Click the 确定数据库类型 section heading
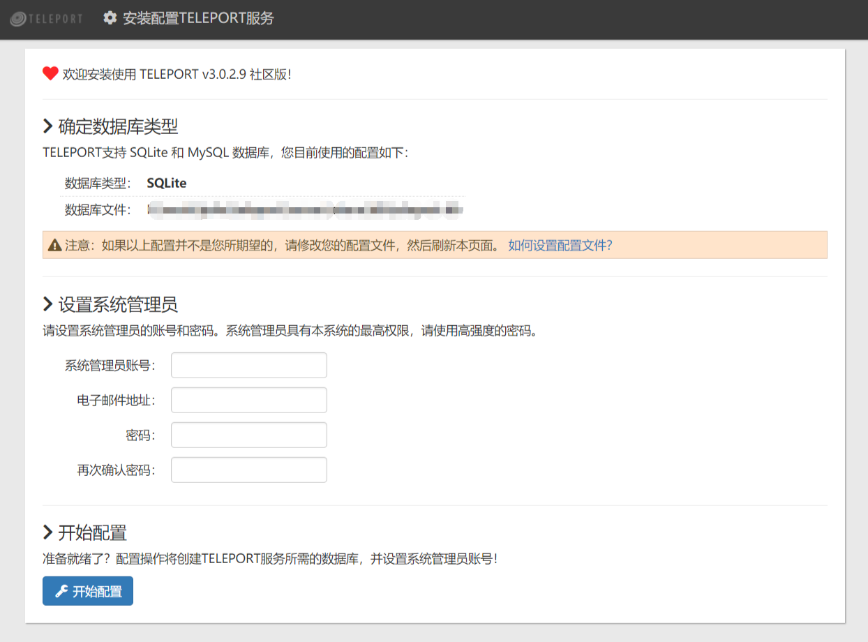The width and height of the screenshot is (868, 642). (118, 126)
